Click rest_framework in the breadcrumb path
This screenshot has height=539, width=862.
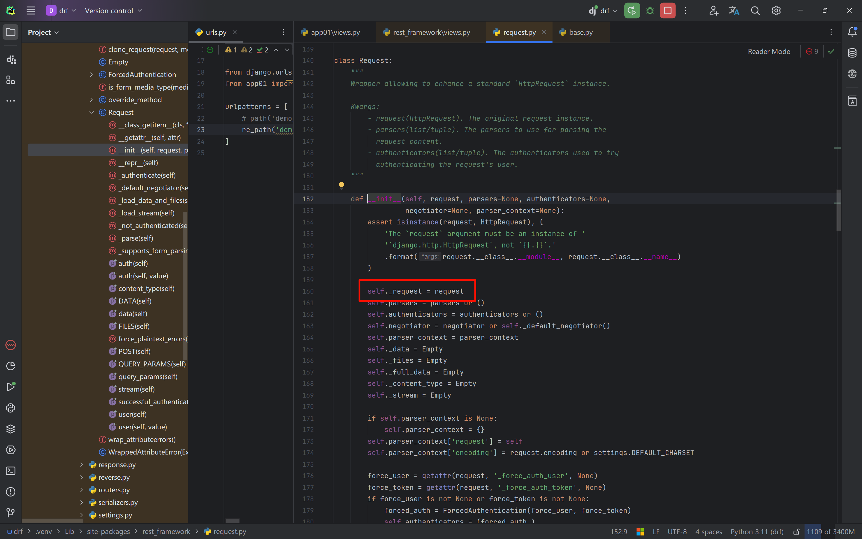click(x=166, y=532)
